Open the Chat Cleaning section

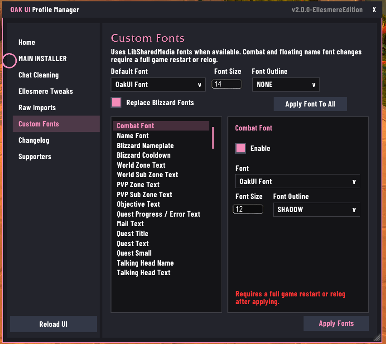point(39,75)
